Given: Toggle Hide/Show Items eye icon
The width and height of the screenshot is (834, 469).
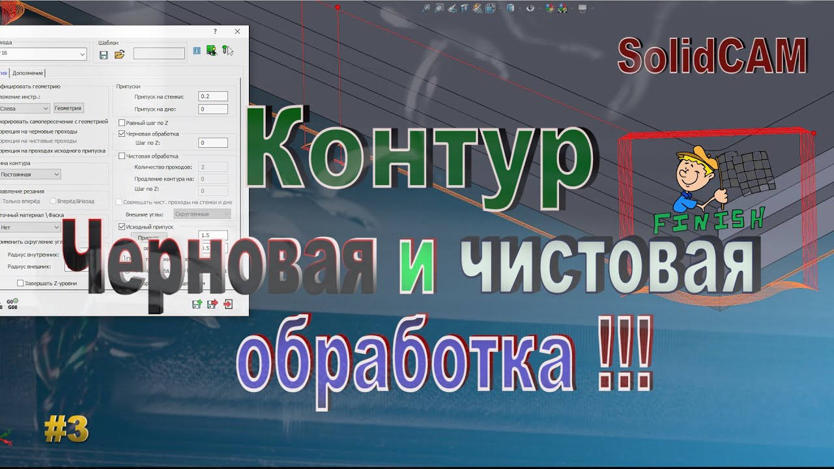Looking at the screenshot, I should click(531, 8).
